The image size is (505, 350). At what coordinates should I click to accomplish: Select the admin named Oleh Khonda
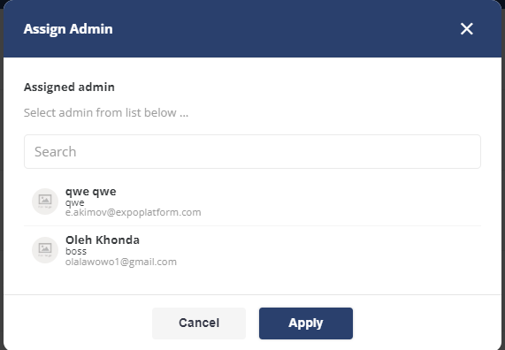tap(252, 250)
